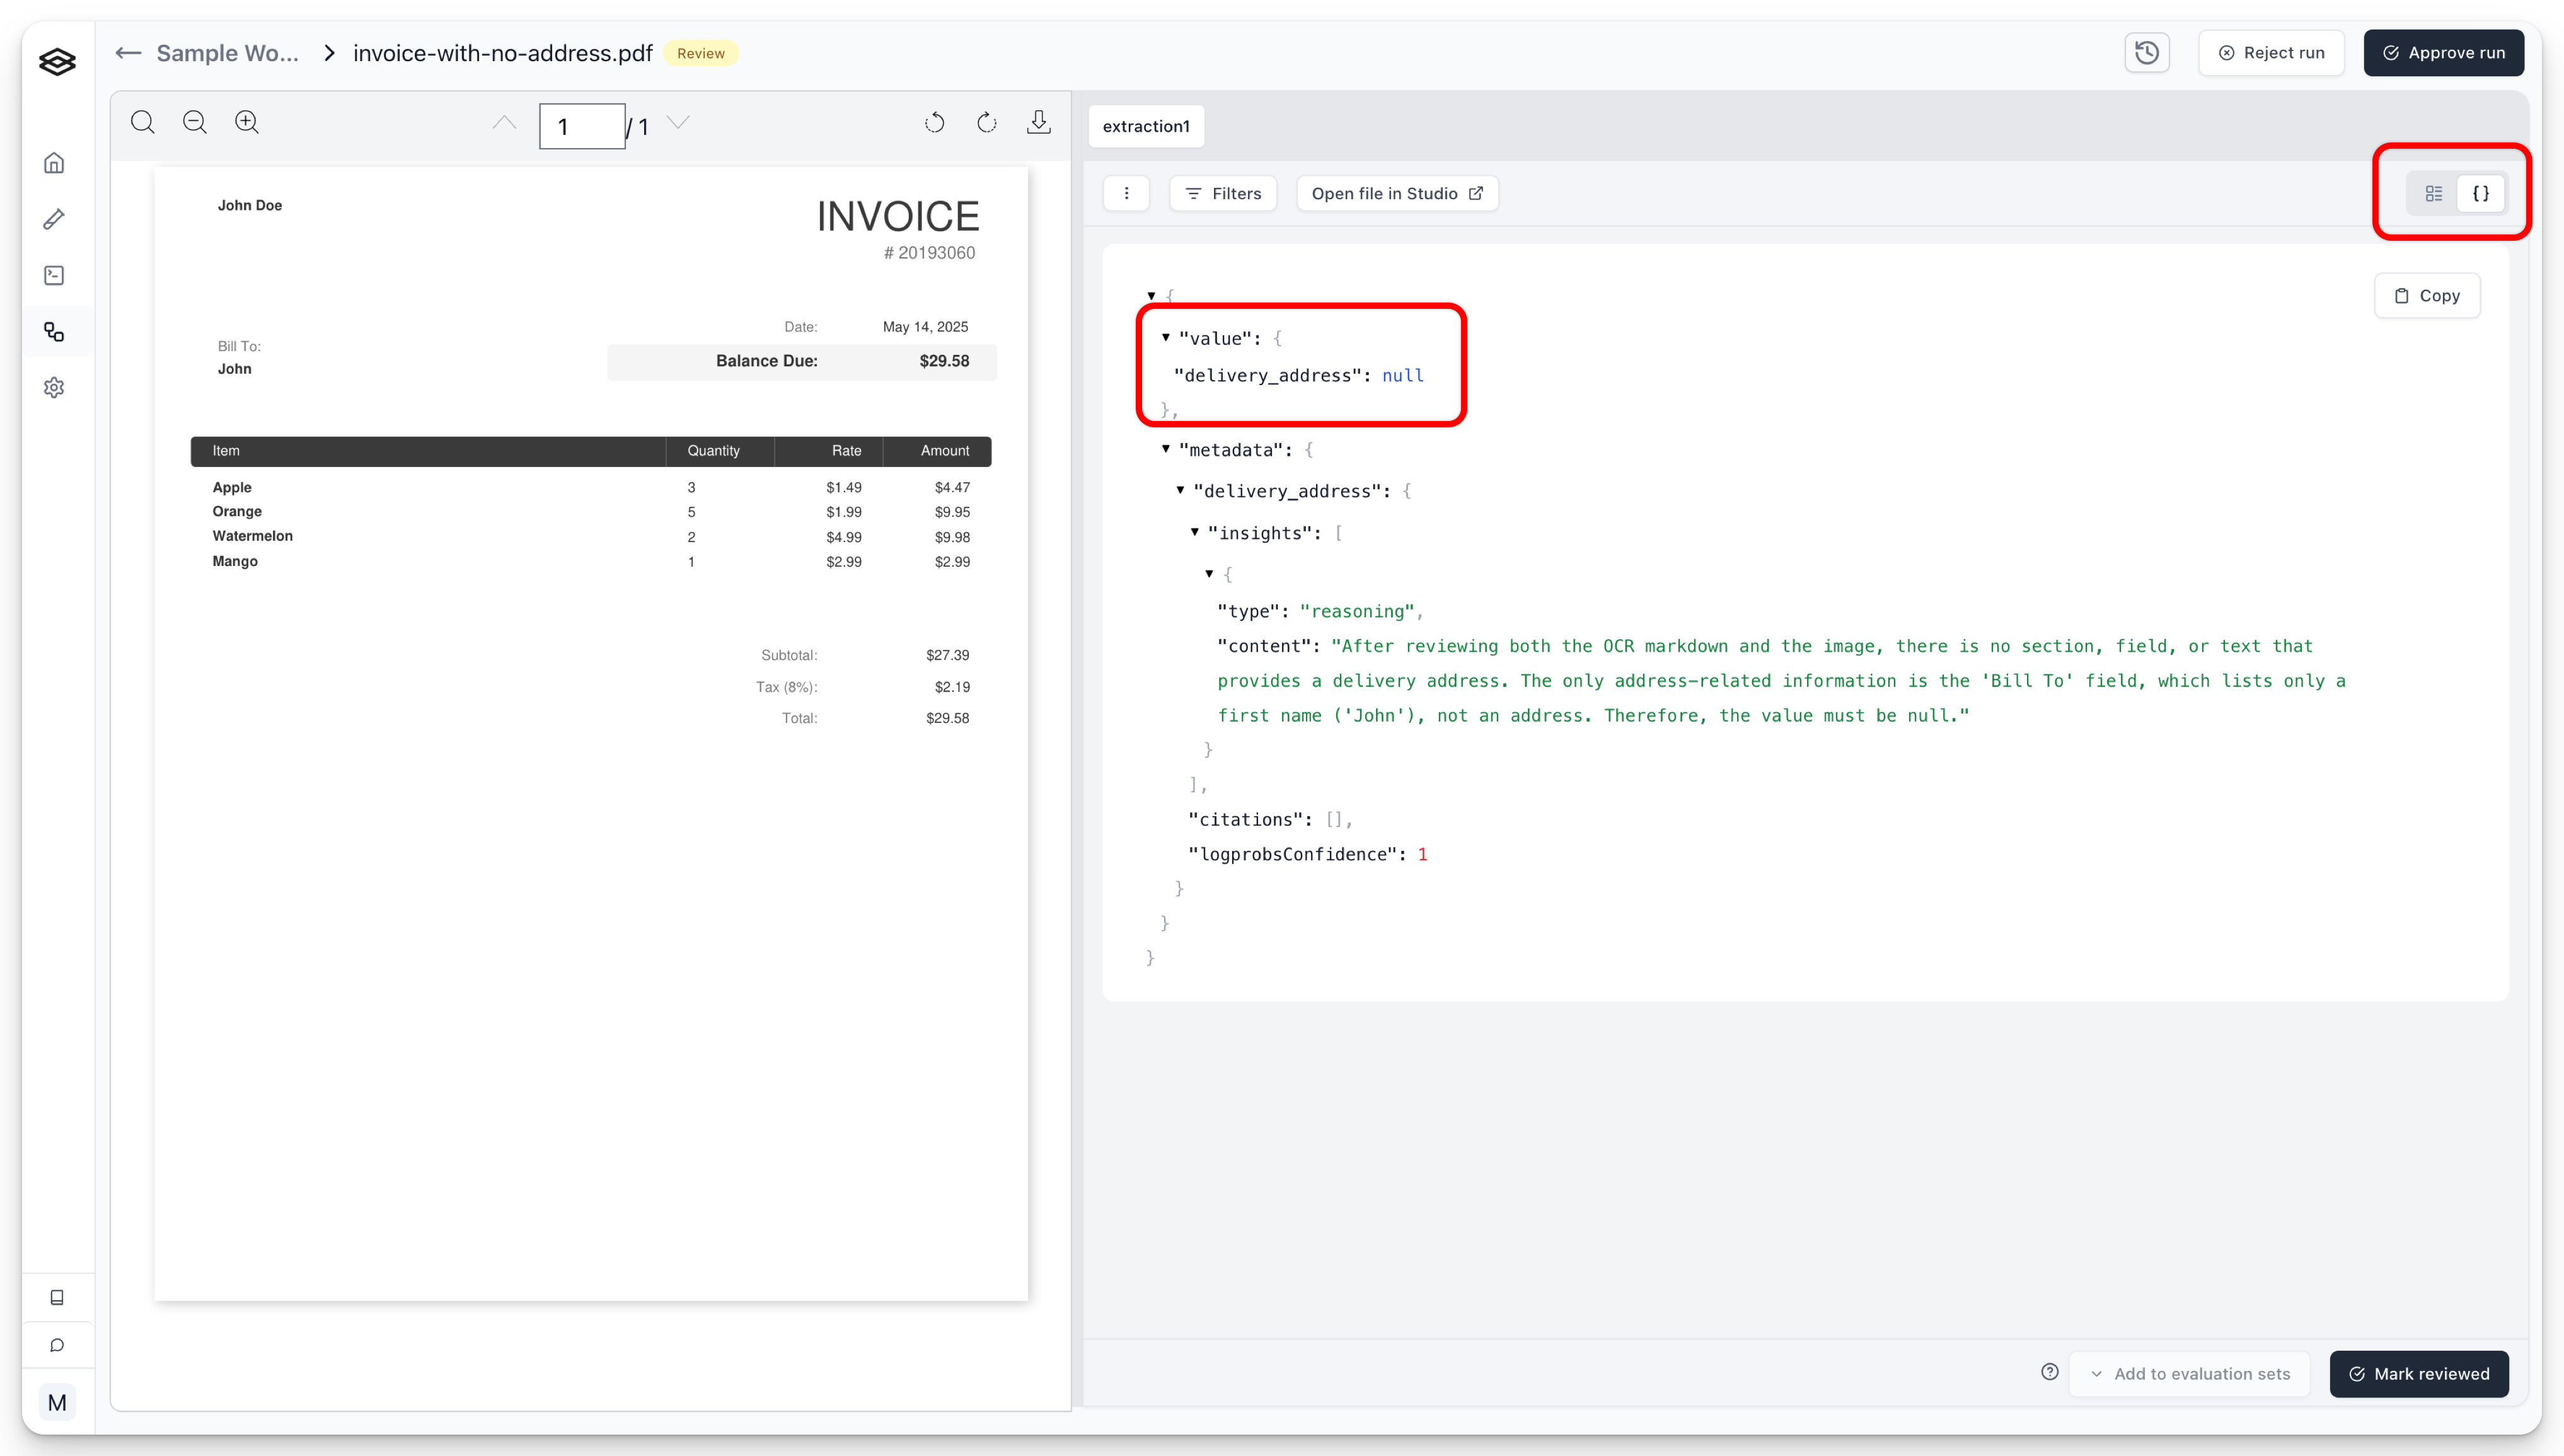
Task: Rotate document counterclockwise
Action: pos(934,122)
